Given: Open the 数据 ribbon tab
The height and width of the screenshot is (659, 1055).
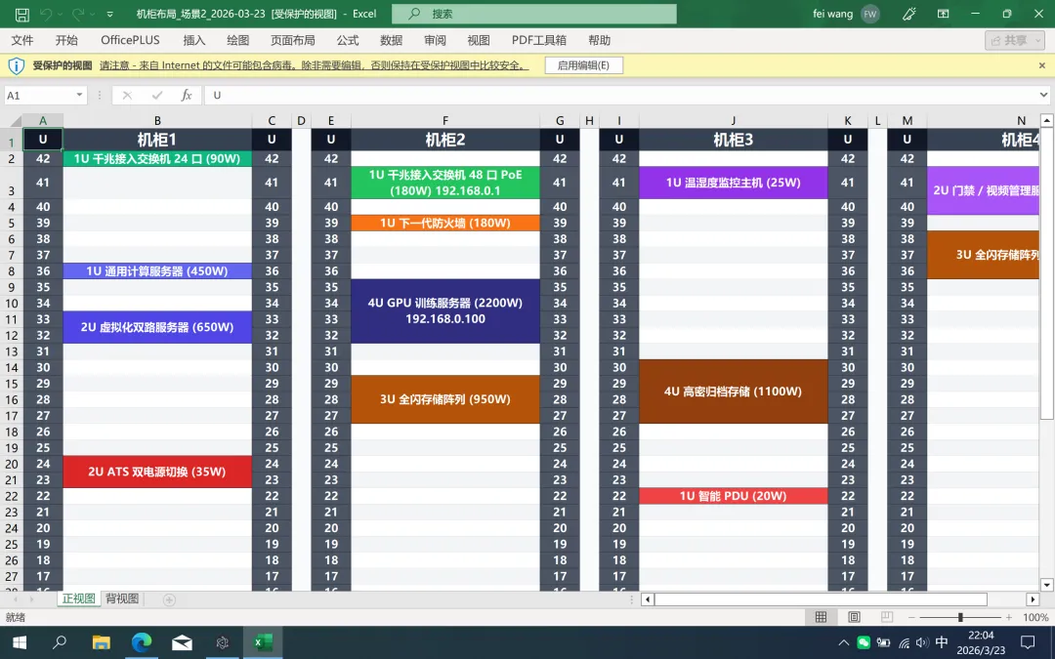Looking at the screenshot, I should point(391,40).
